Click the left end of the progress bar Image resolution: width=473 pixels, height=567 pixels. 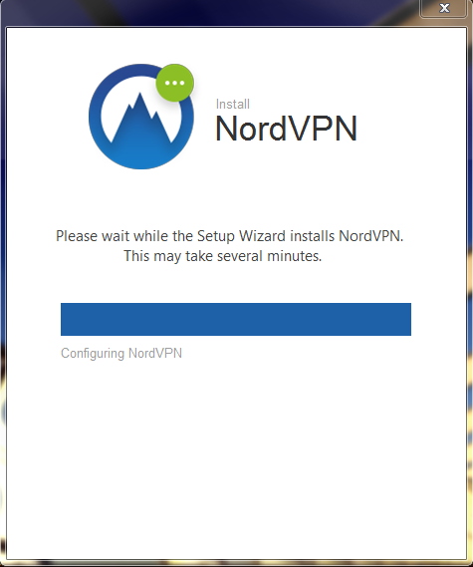point(65,319)
